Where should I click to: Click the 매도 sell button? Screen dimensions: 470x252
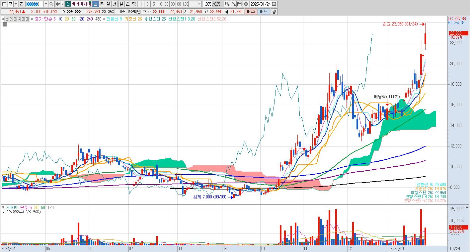[264, 12]
